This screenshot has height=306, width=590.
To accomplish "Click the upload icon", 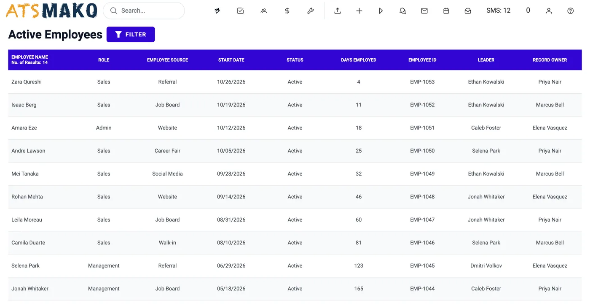I will tap(338, 11).
